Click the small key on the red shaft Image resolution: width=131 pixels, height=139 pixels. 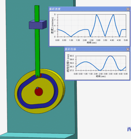(37, 88)
